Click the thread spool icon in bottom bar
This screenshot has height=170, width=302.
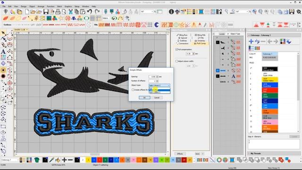click(x=232, y=160)
